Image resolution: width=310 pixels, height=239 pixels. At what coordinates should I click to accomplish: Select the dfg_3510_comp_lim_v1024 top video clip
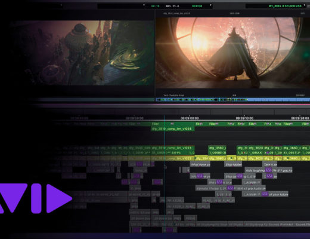click(172, 129)
